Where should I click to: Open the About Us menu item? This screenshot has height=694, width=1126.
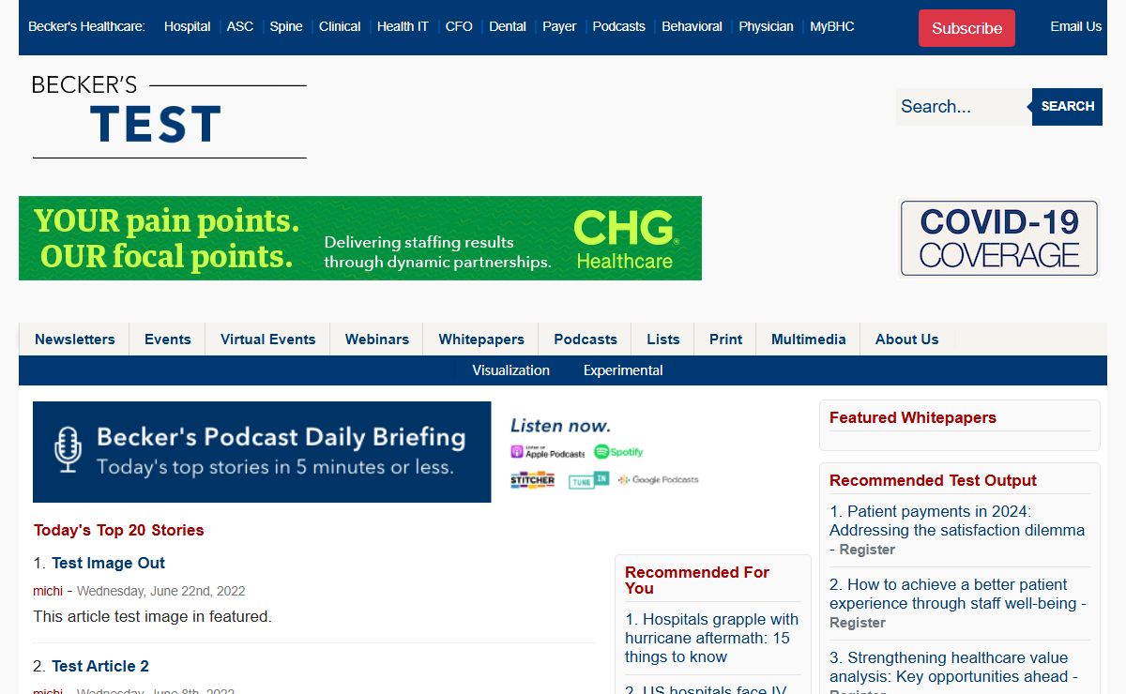click(x=906, y=339)
